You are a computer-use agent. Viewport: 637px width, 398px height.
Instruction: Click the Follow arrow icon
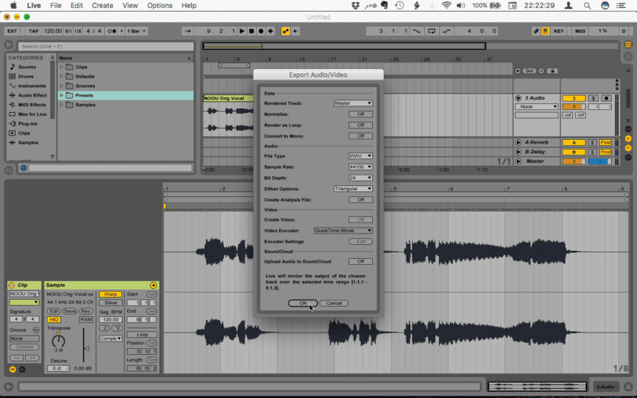pos(188,31)
